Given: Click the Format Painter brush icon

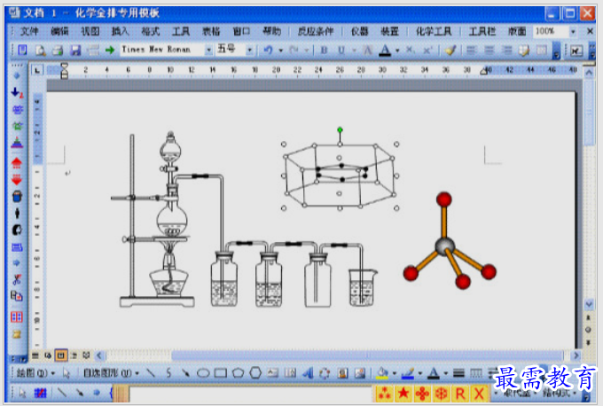Looking at the screenshot, I should point(450,51).
